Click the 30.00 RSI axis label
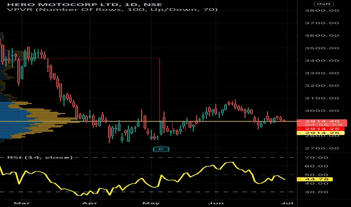The height and width of the screenshot is (207, 351). (316, 192)
